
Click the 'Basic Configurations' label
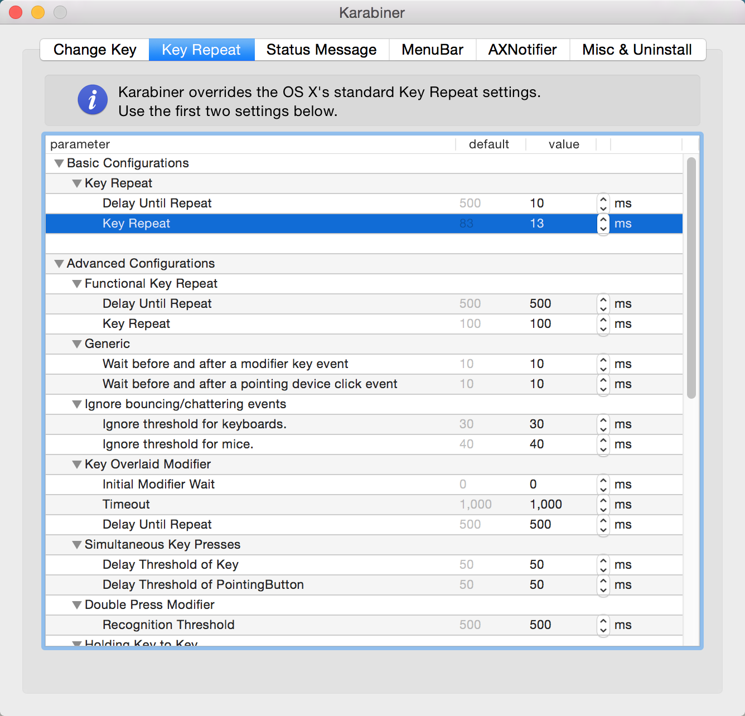coord(128,163)
